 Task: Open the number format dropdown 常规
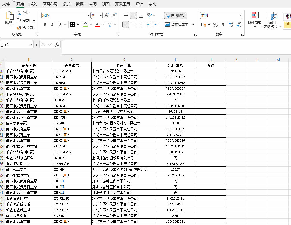click(240, 15)
